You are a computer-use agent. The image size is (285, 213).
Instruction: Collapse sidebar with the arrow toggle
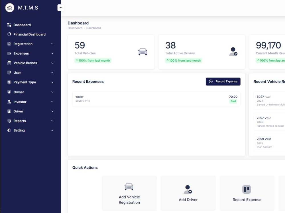click(x=61, y=8)
